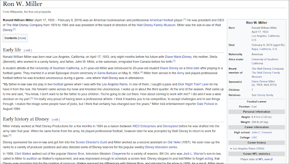The height and width of the screenshot is (164, 289).
Task: Open University of Southern California infobox link
Action: (x=265, y=61)
